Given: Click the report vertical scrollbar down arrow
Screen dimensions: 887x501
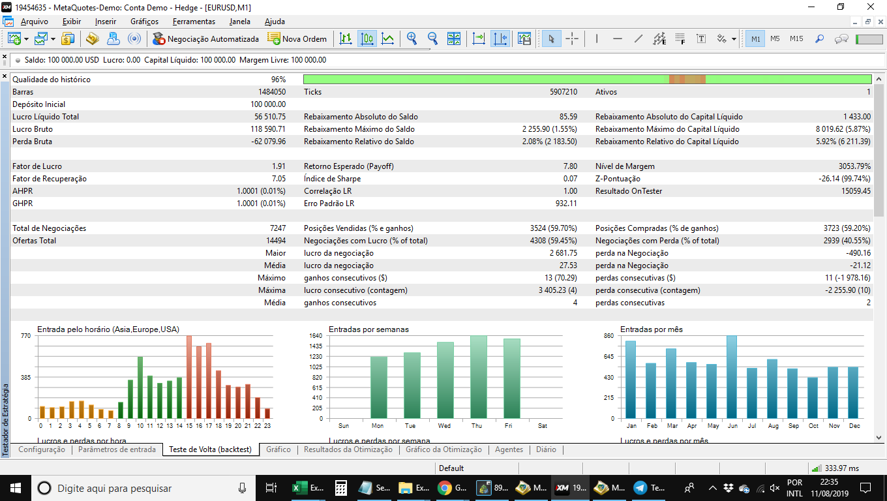Looking at the screenshot, I should pyautogui.click(x=879, y=438).
